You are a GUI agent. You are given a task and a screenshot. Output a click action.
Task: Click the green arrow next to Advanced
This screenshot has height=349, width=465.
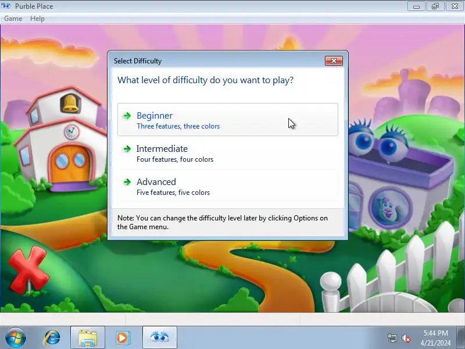pos(127,182)
